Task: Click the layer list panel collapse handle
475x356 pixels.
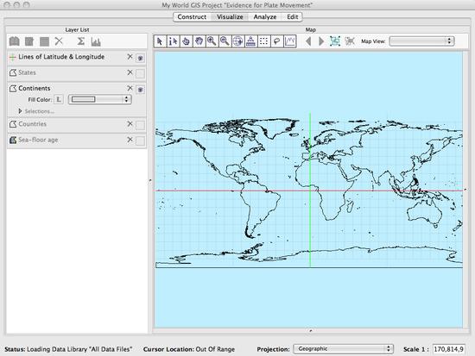Action: [x=150, y=180]
